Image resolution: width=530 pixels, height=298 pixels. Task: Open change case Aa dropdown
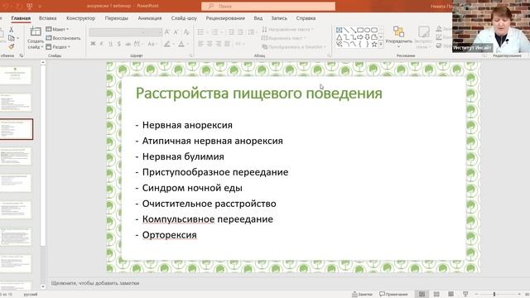[x=152, y=44]
